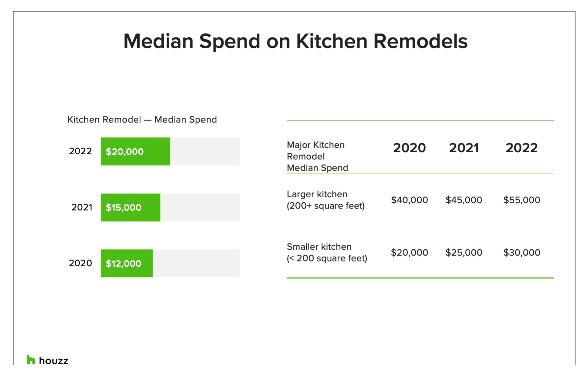The width and height of the screenshot is (587, 377).
Task: Click the 2021 table column header
Action: coord(464,148)
